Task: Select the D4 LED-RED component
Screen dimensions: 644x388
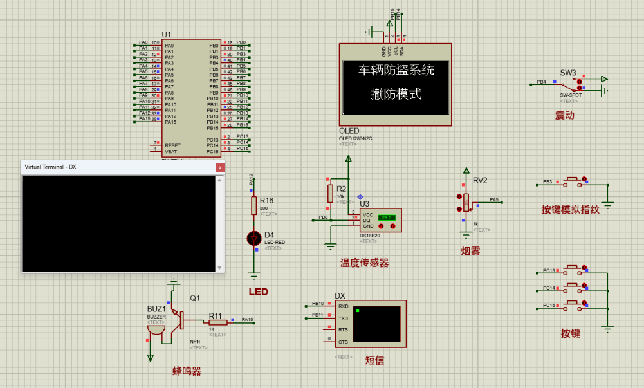Action: coord(253,239)
